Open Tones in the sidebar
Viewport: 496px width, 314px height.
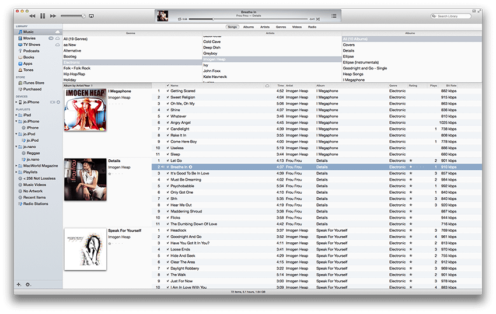(28, 70)
